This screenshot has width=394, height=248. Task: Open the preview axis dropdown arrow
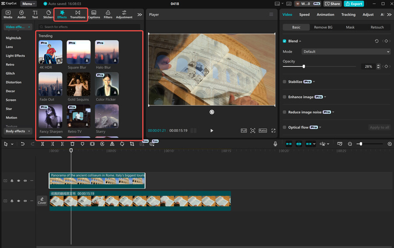tap(328, 144)
